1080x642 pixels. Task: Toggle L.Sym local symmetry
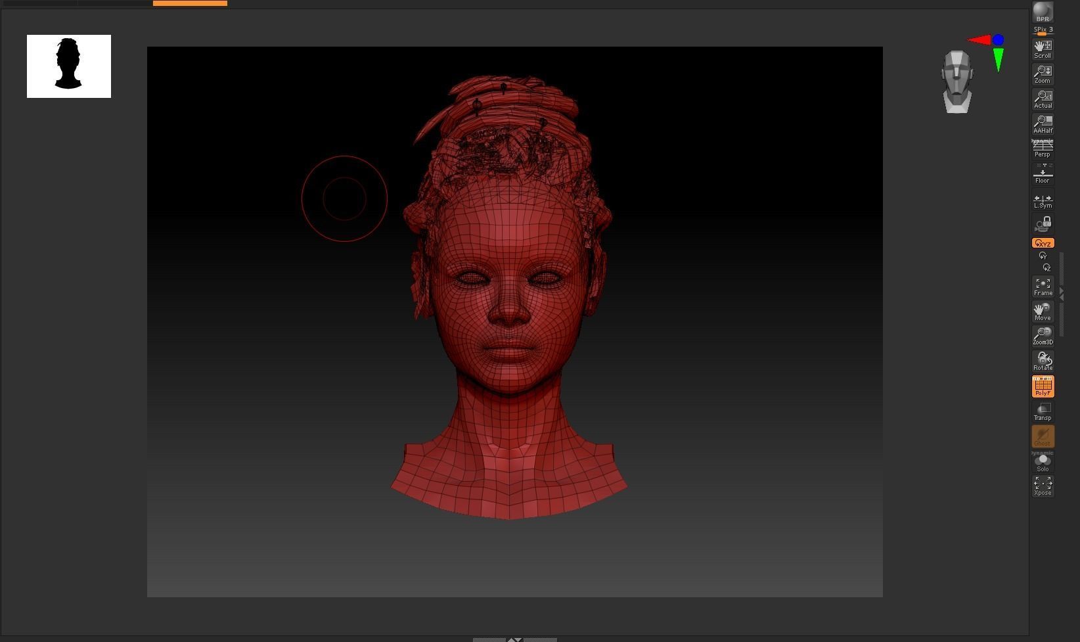1043,200
